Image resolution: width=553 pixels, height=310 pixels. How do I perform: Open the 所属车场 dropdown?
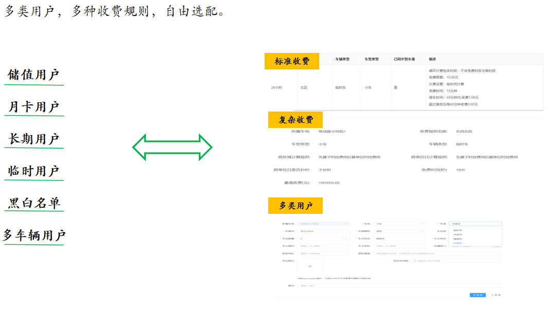[346, 224]
